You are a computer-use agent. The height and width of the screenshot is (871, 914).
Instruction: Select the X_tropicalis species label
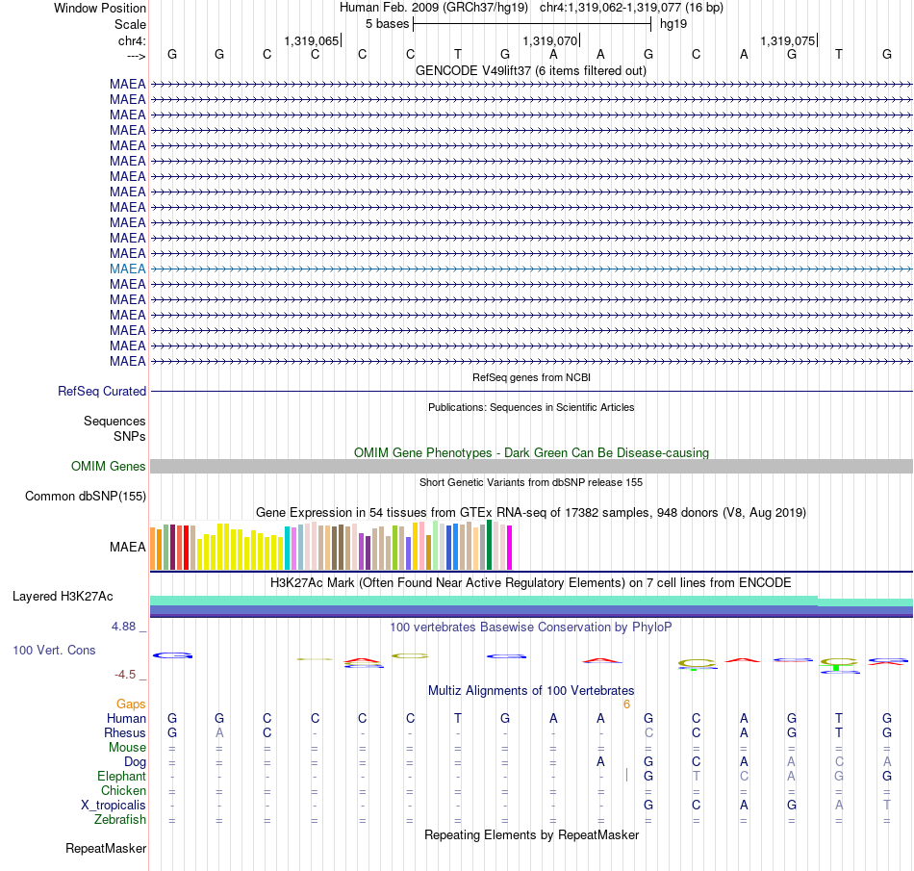(114, 806)
